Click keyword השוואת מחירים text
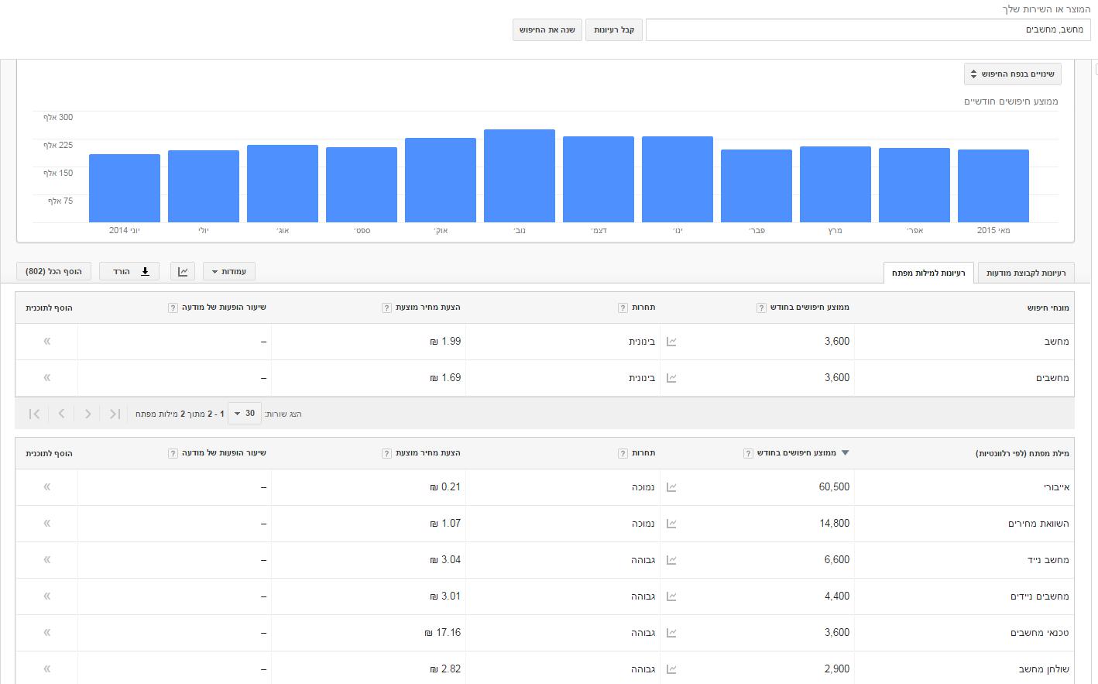This screenshot has height=684, width=1098. [x=1038, y=523]
